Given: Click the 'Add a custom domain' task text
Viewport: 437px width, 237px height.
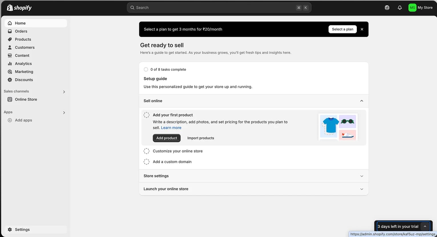Looking at the screenshot, I should click(172, 162).
